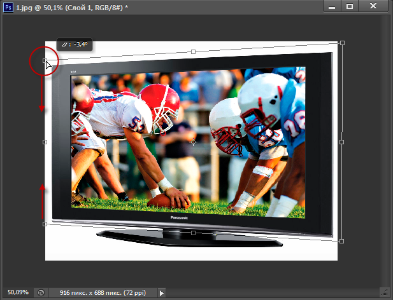This screenshot has width=393, height=300.
Task: Close the 1.jpg document window
Action: click(x=375, y=6)
